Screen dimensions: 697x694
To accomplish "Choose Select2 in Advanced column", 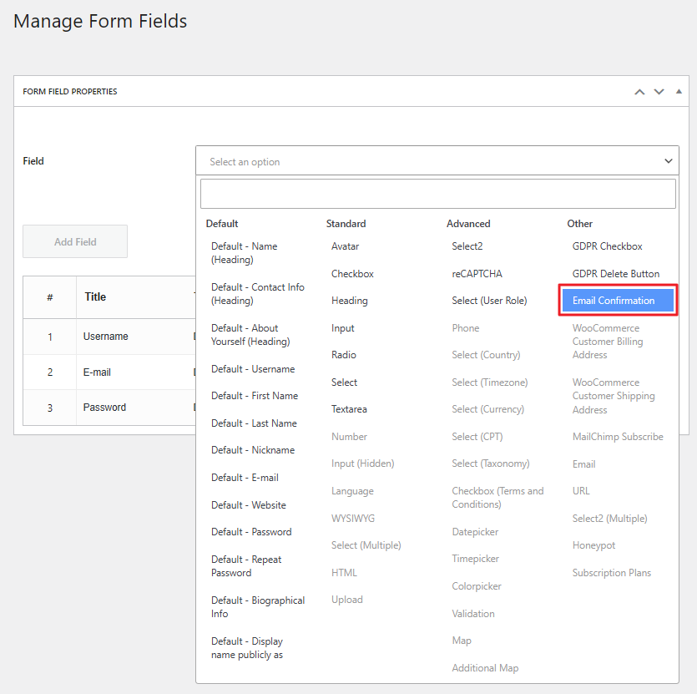I will pyautogui.click(x=467, y=246).
